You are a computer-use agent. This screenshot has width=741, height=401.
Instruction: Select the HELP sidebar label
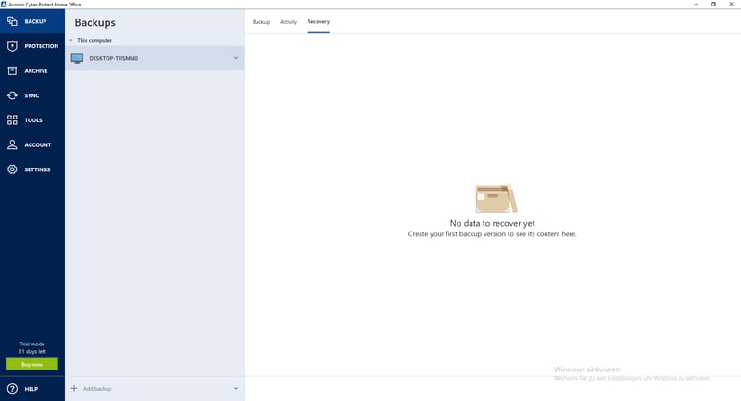click(31, 389)
